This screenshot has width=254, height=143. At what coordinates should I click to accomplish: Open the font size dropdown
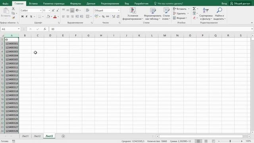[49, 10]
